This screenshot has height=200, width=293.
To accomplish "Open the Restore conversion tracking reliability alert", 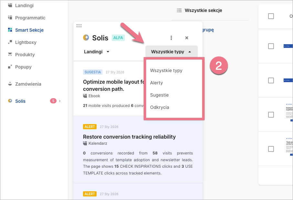I will pos(129,137).
